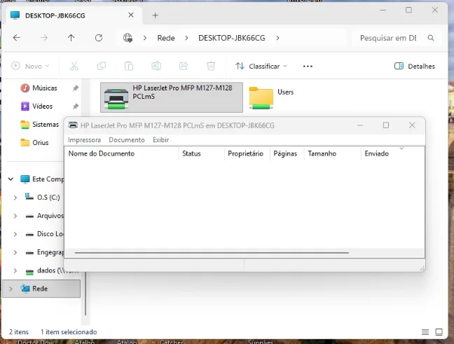
Task: Sort by Tamanho column header
Action: [332, 153]
